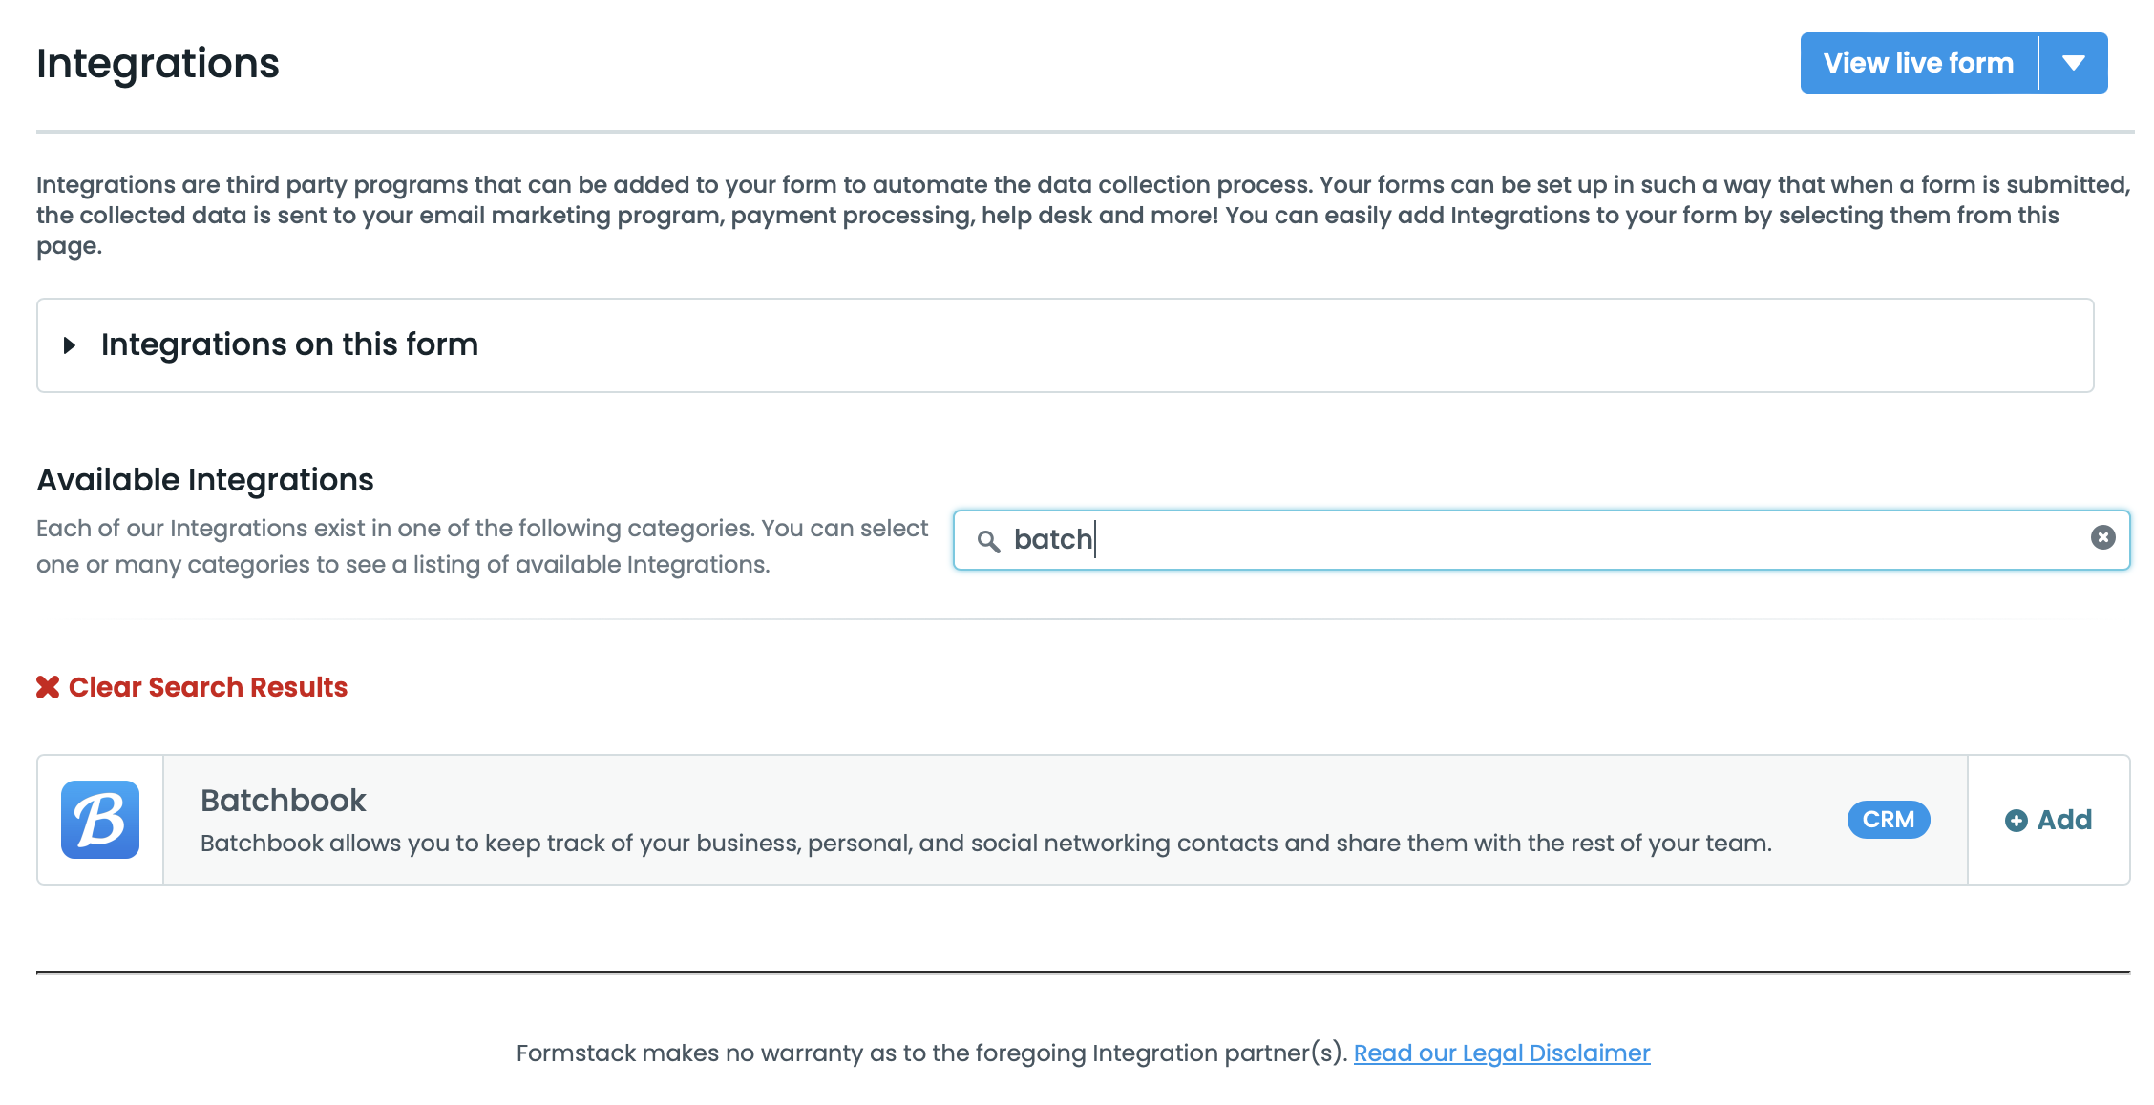Focus the integrations search field containing batch
Screen dimensions: 2154x1105
click(x=1528, y=540)
